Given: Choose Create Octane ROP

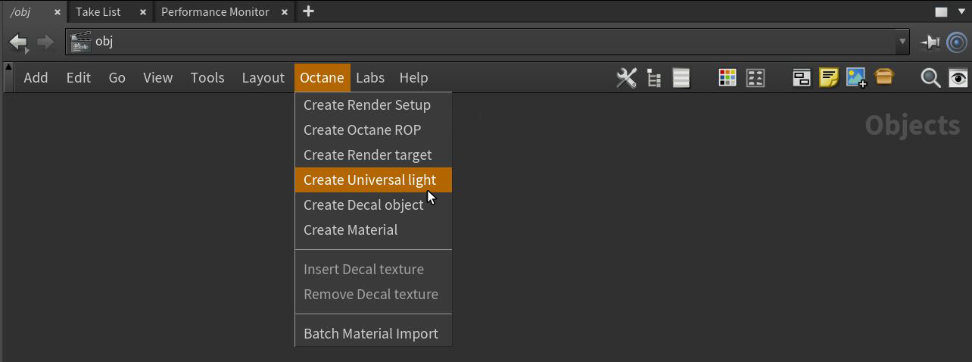Looking at the screenshot, I should pyautogui.click(x=362, y=130).
